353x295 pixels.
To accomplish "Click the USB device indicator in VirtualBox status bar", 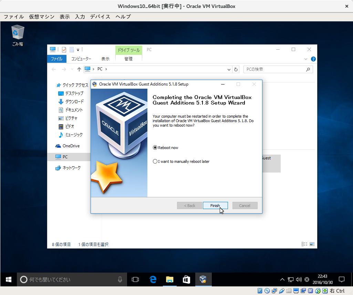I will [281, 291].
